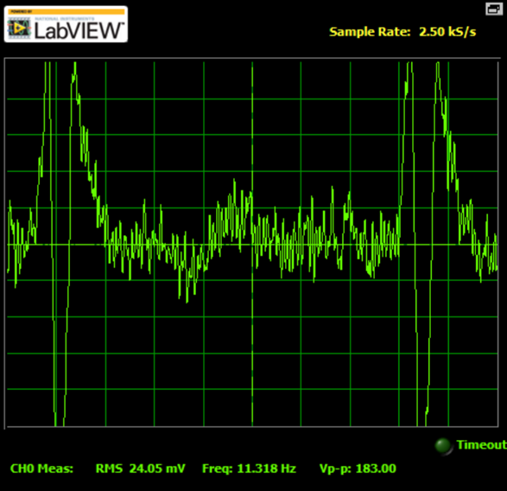Click the LabVIEW wordmark text
The width and height of the screenshot is (507, 491).
coord(79,31)
